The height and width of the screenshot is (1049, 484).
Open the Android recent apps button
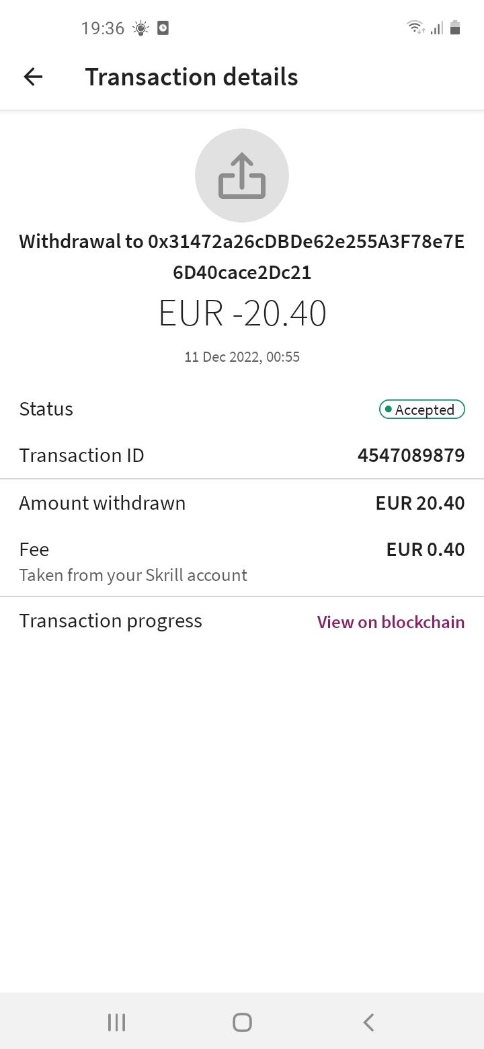pyautogui.click(x=116, y=1022)
